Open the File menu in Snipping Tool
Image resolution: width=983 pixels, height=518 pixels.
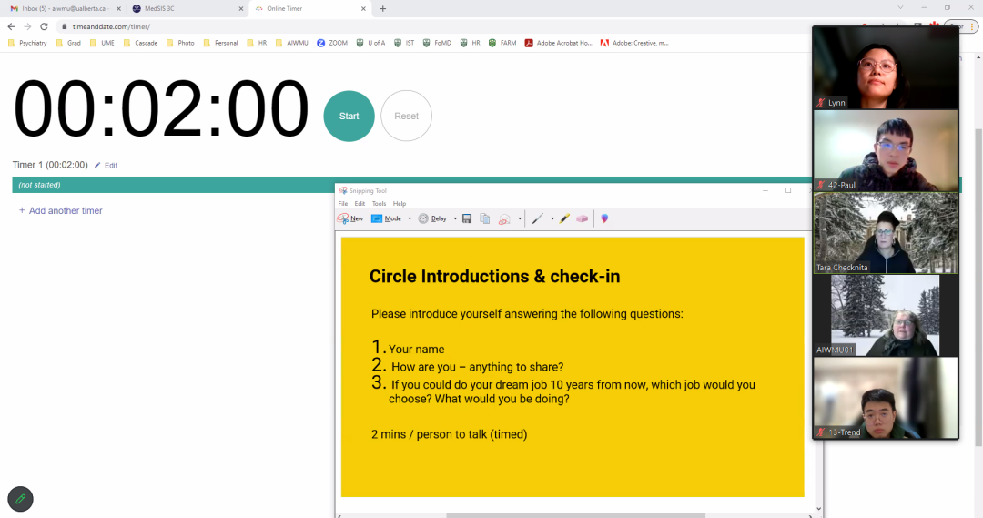coord(343,204)
